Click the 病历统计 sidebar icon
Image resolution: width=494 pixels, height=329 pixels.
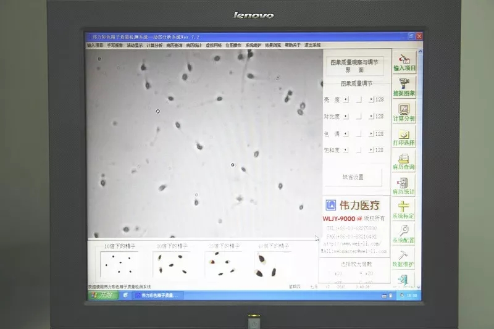(404, 186)
